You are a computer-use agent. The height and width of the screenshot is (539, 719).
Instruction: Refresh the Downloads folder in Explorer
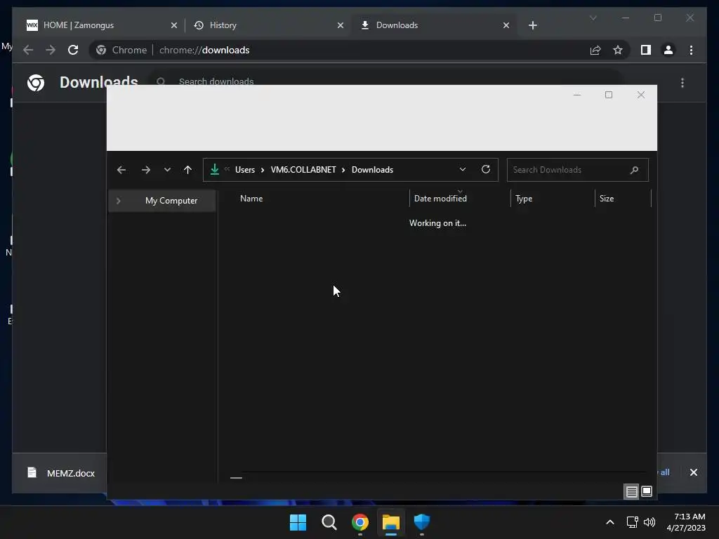tap(486, 170)
